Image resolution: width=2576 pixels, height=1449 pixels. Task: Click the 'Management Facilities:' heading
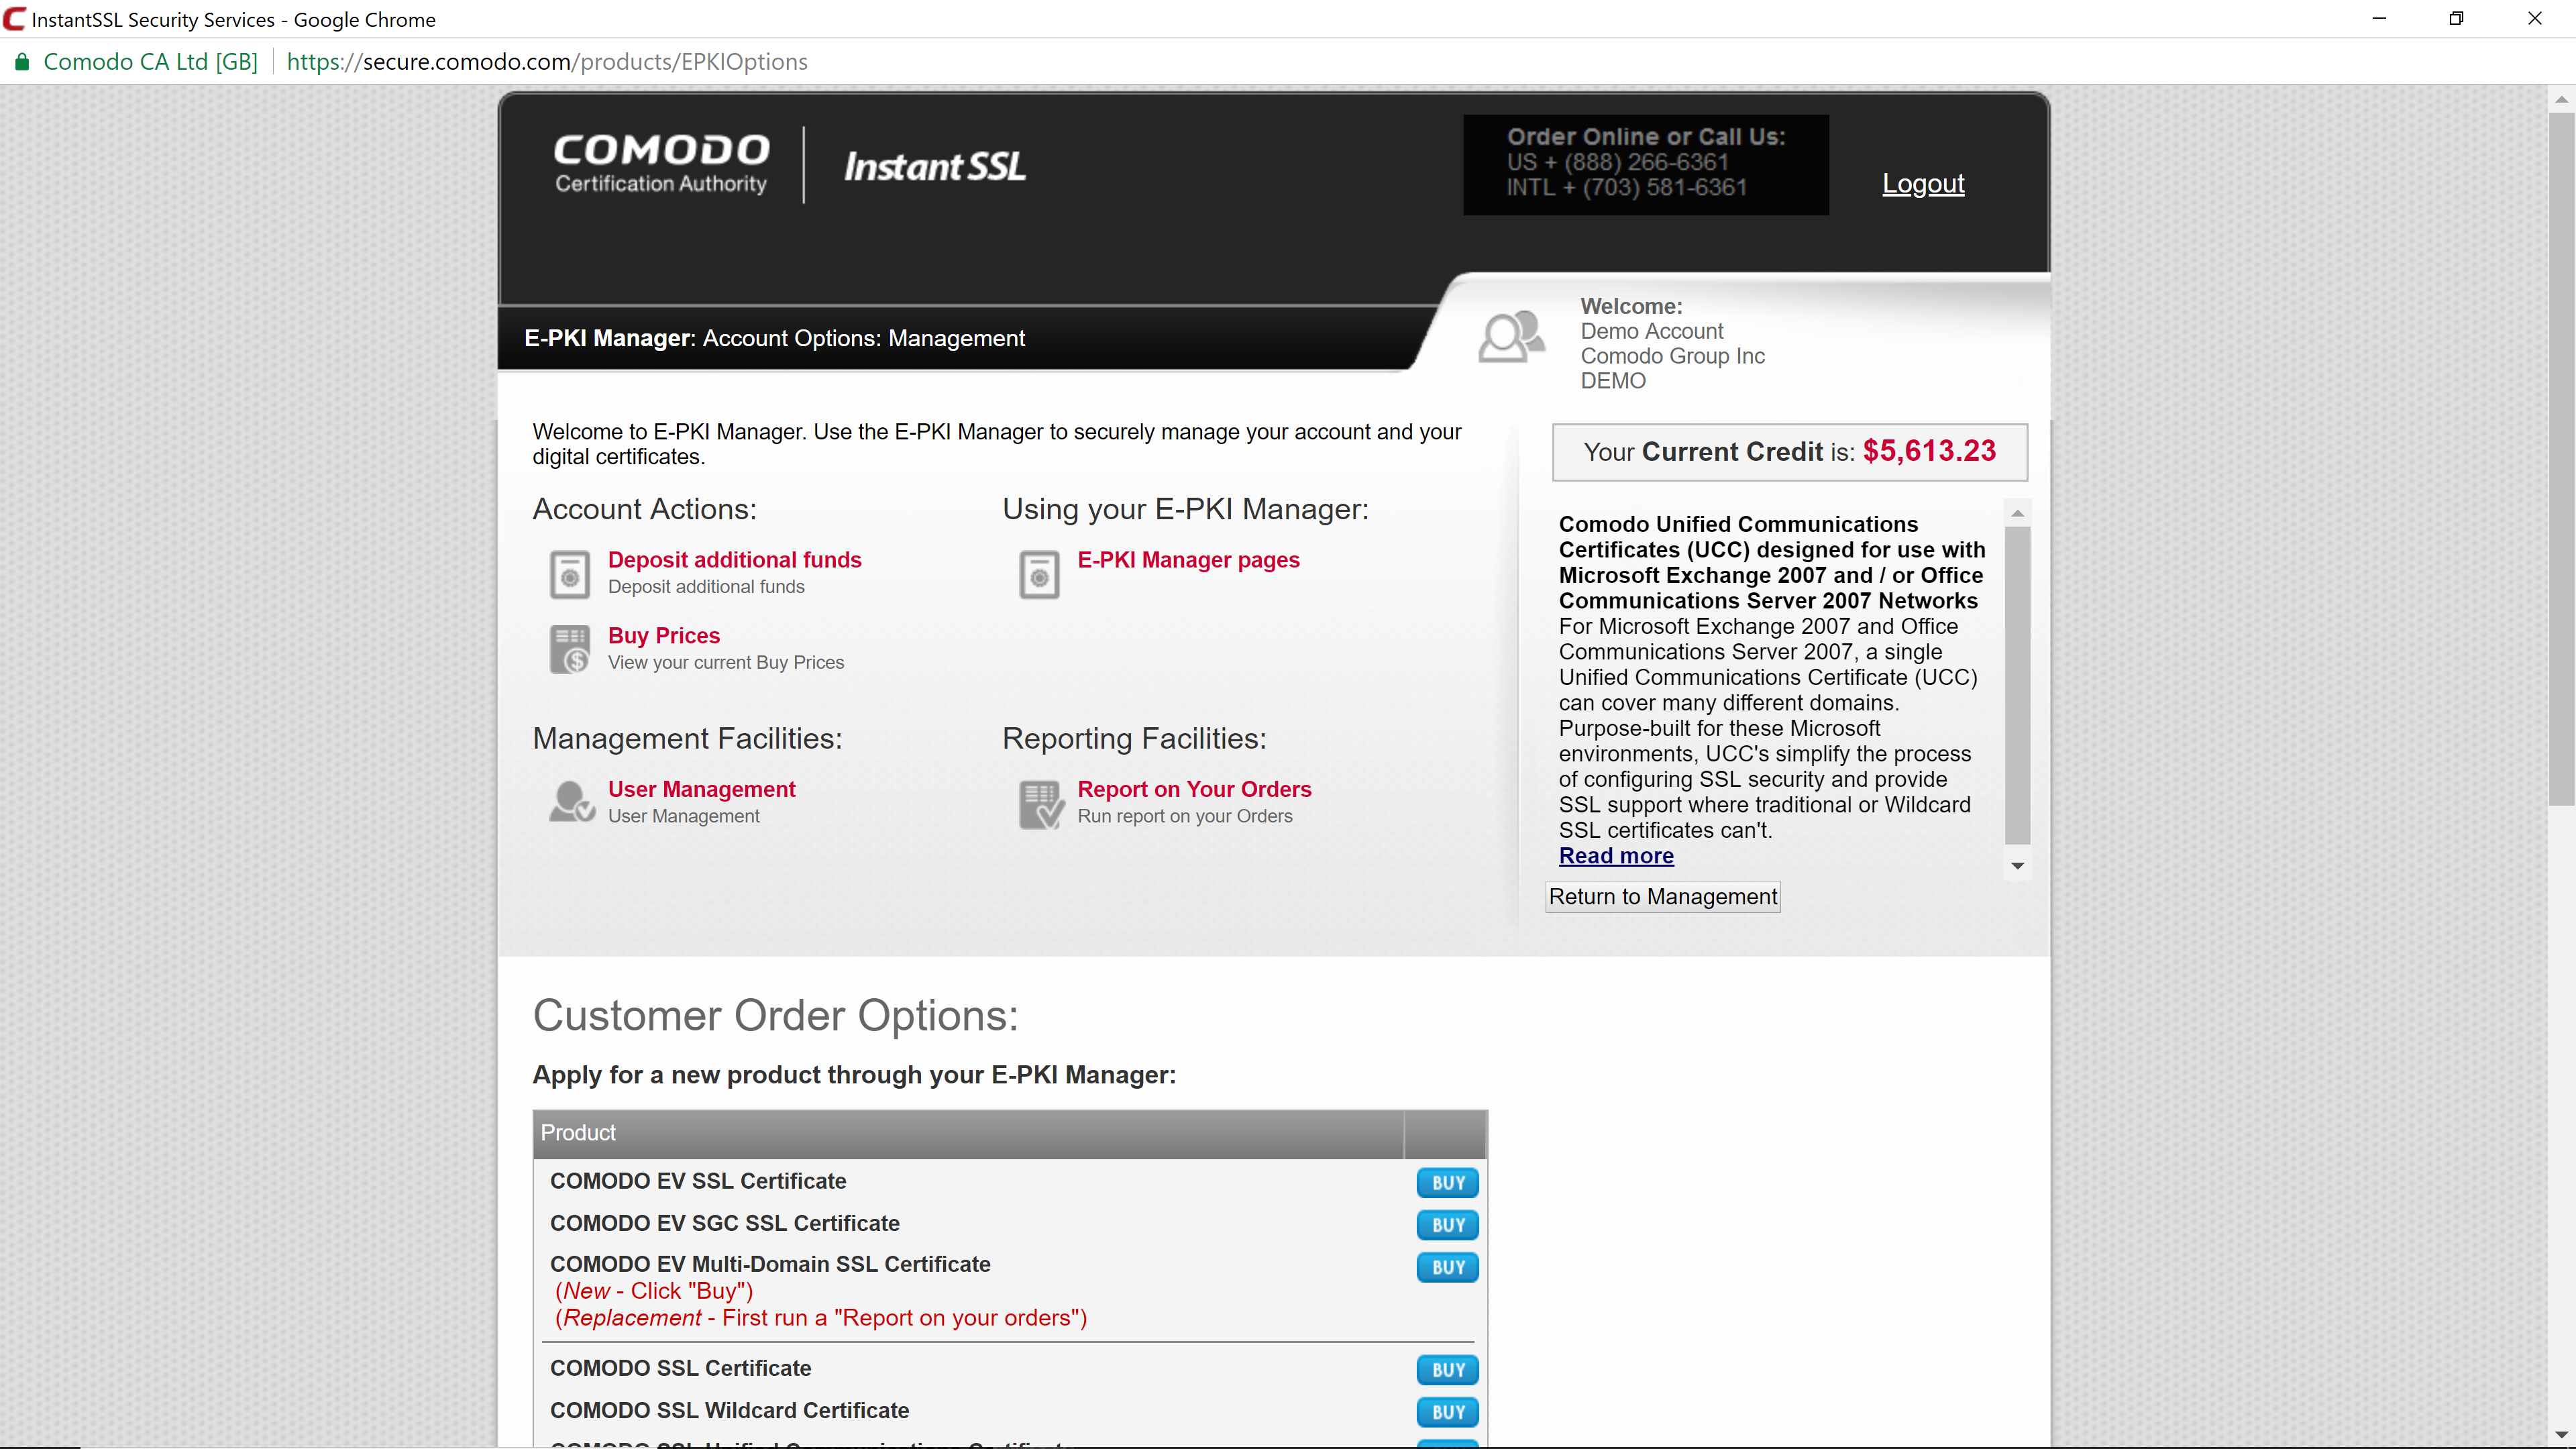tap(687, 738)
